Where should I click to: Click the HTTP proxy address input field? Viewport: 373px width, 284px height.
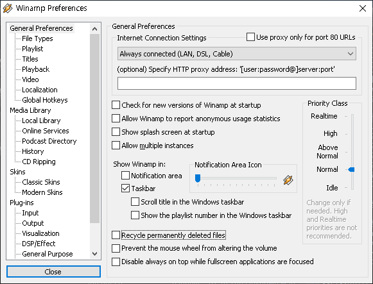[x=237, y=83]
